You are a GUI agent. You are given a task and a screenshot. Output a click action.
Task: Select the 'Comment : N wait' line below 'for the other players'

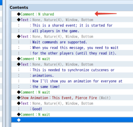point(72,59)
